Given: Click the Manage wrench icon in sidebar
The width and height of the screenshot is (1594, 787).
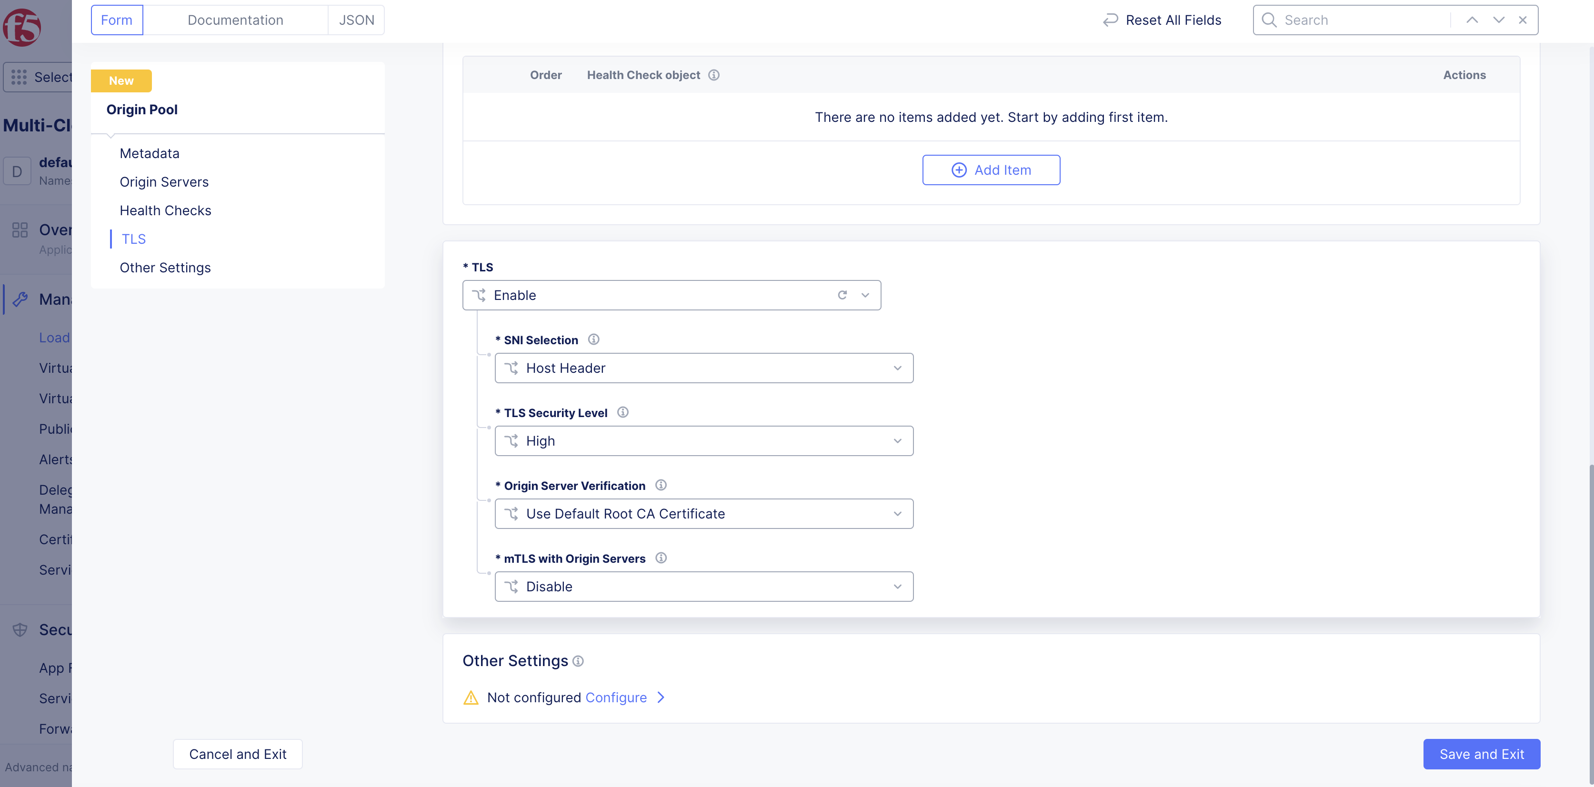Looking at the screenshot, I should [20, 299].
